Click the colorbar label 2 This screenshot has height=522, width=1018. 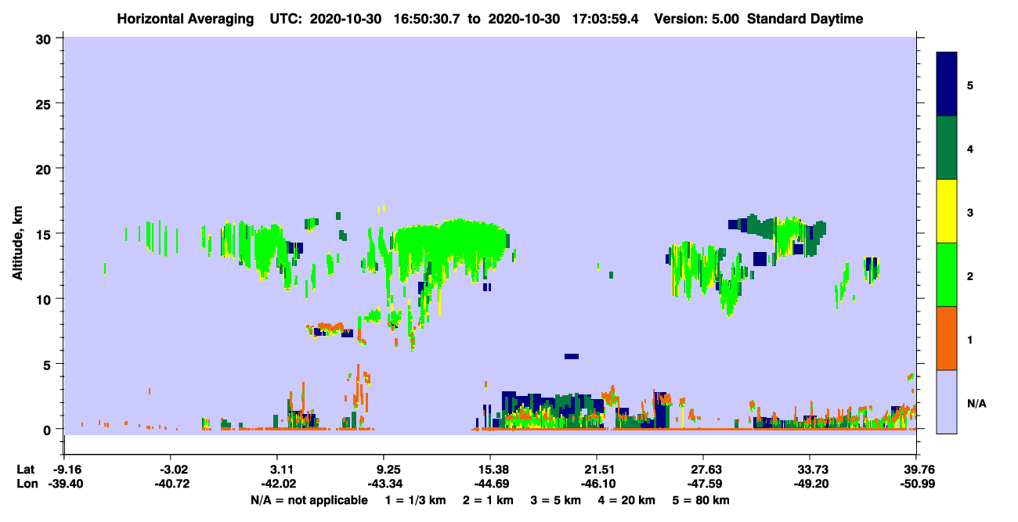(970, 276)
